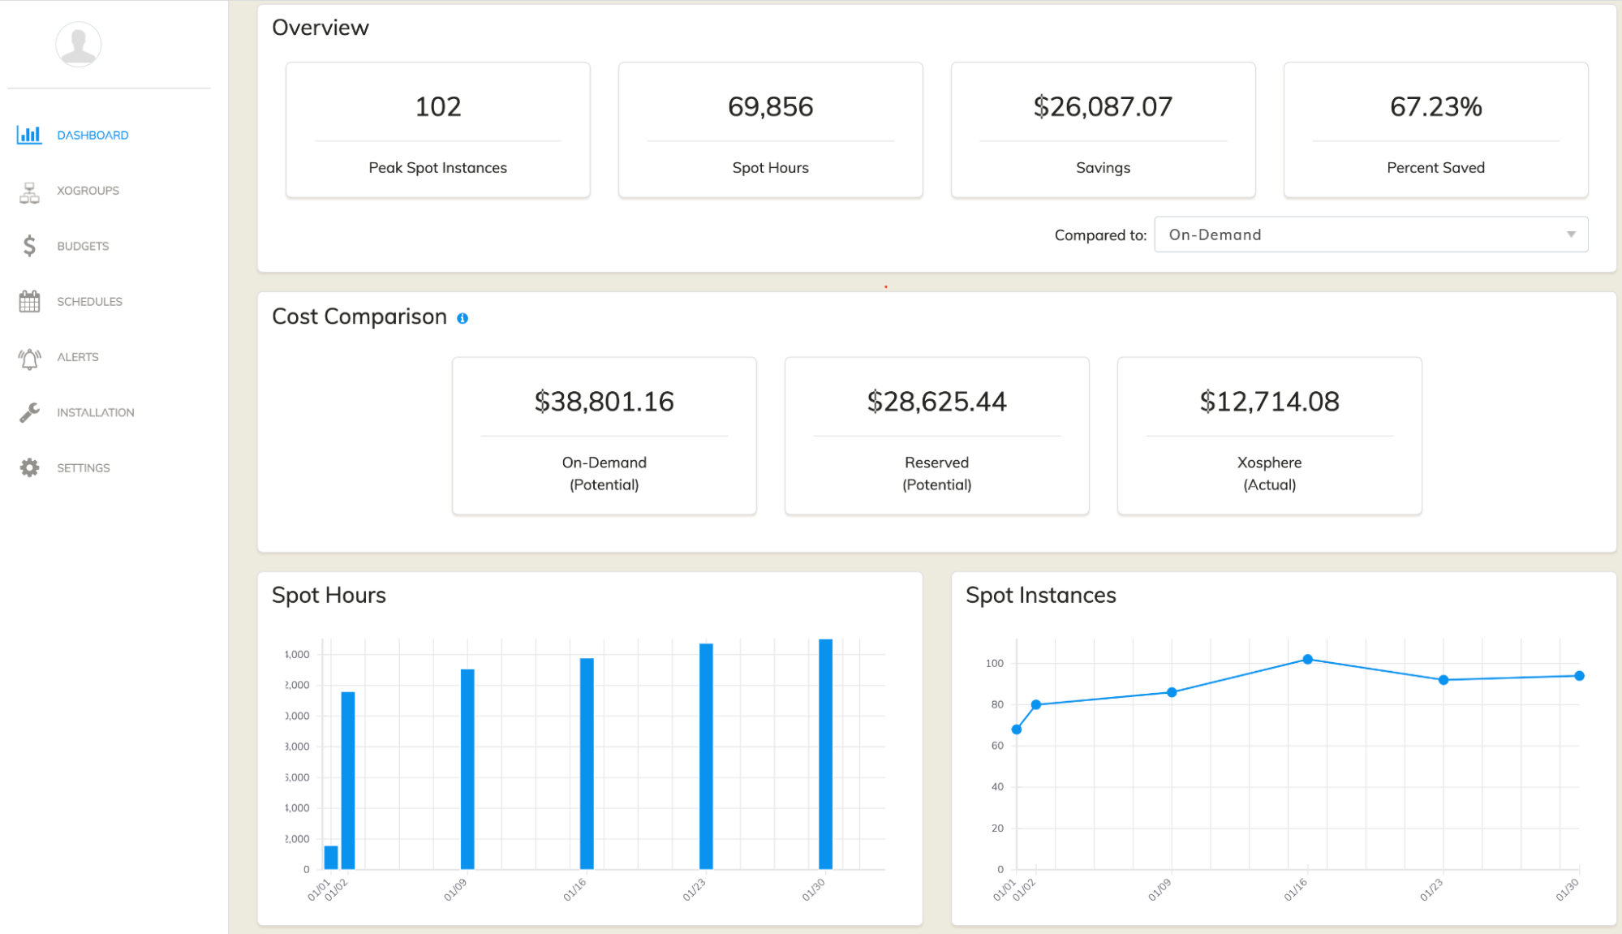Open the Alerts page
Image resolution: width=1622 pixels, height=934 pixels.
click(x=77, y=357)
